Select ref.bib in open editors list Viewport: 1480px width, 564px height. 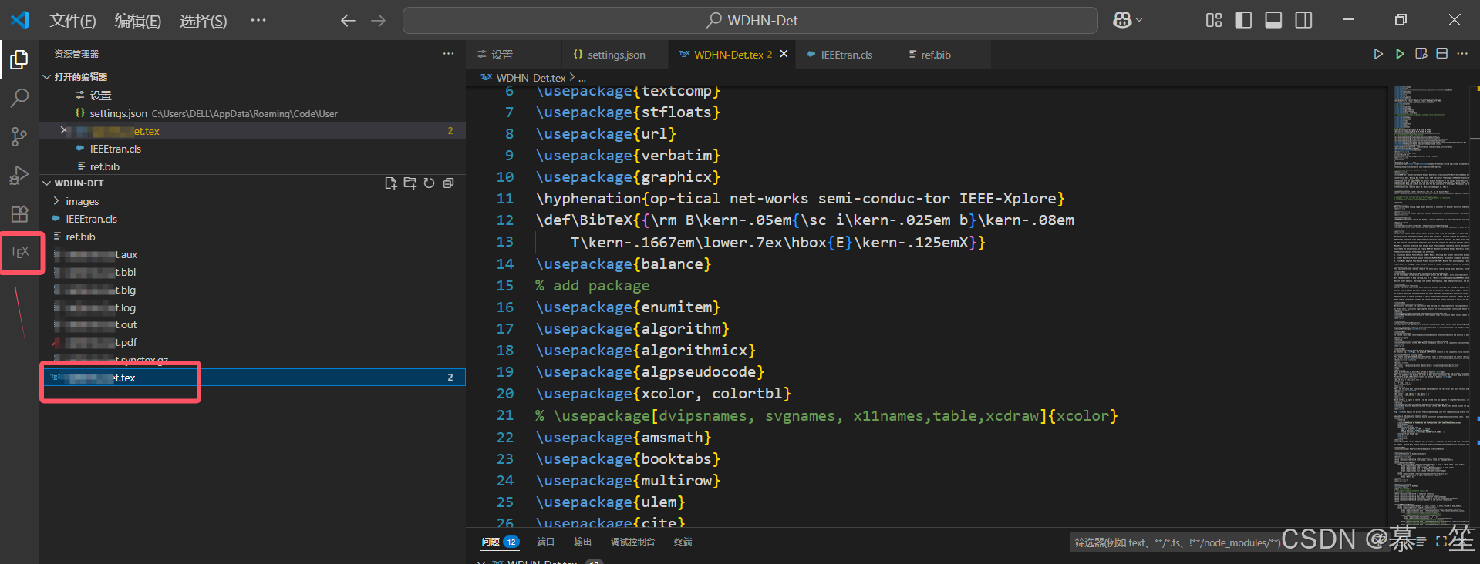pyautogui.click(x=252, y=166)
